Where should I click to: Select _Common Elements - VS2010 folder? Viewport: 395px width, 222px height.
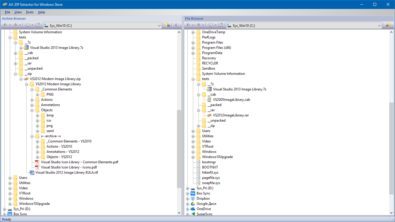(x=69, y=141)
